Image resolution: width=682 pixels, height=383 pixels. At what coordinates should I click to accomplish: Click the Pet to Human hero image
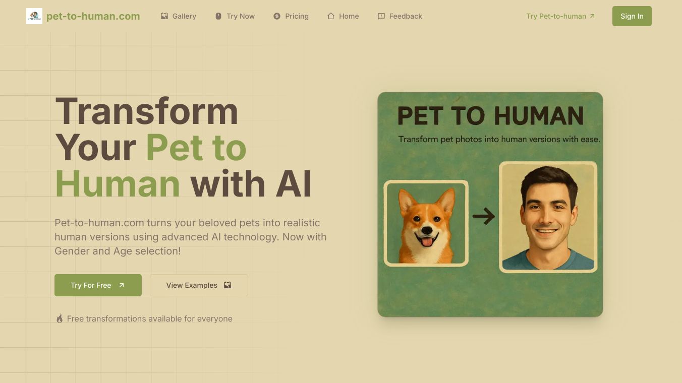[490, 205]
